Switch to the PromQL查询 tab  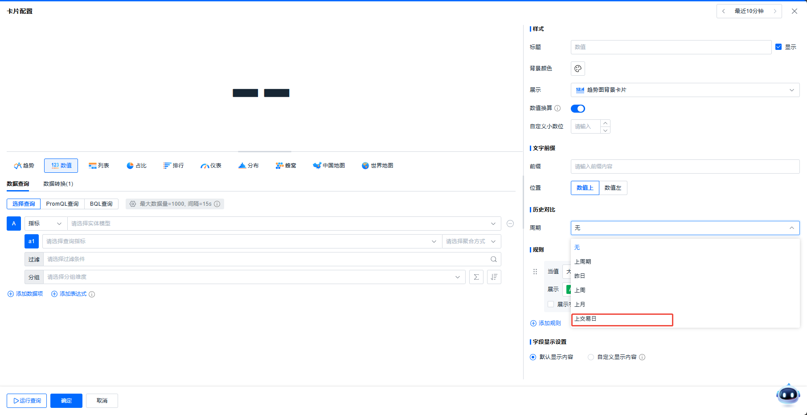(62, 204)
